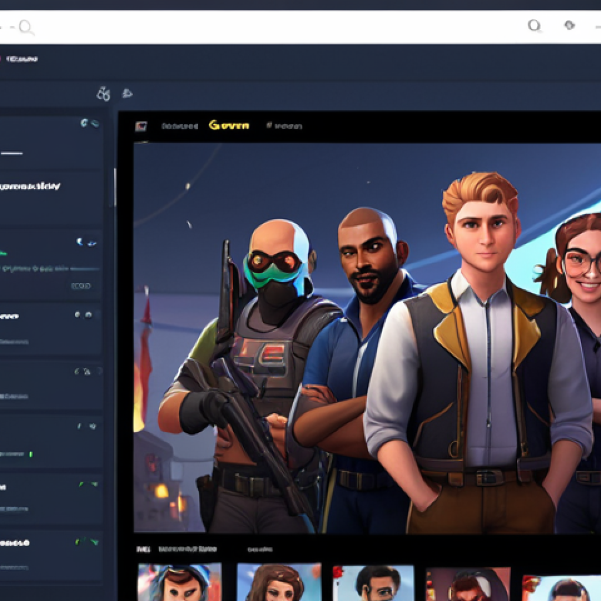
Task: Switch to the grey tab right of the yellow tab
Action: [x=284, y=126]
